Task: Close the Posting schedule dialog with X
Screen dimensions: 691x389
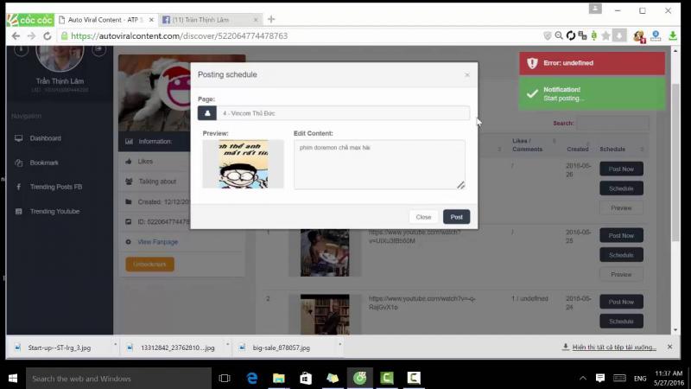Action: point(467,75)
